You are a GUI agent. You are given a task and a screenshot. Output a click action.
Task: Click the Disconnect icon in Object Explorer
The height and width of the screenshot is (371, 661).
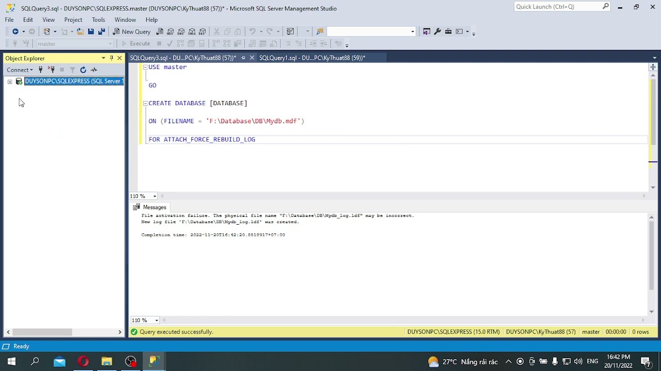click(51, 70)
